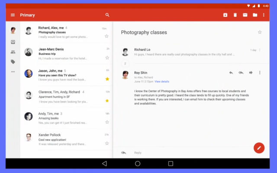Click the View details link
The image size is (277, 173).
162,81
